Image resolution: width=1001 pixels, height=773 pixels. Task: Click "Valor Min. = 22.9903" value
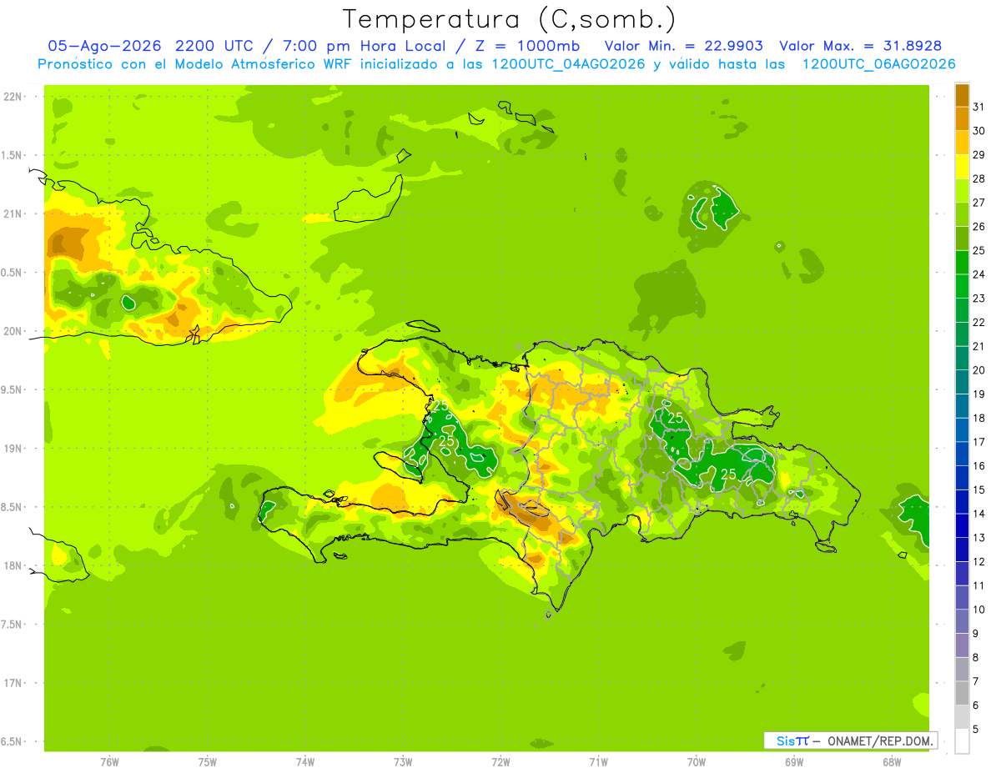(x=683, y=46)
